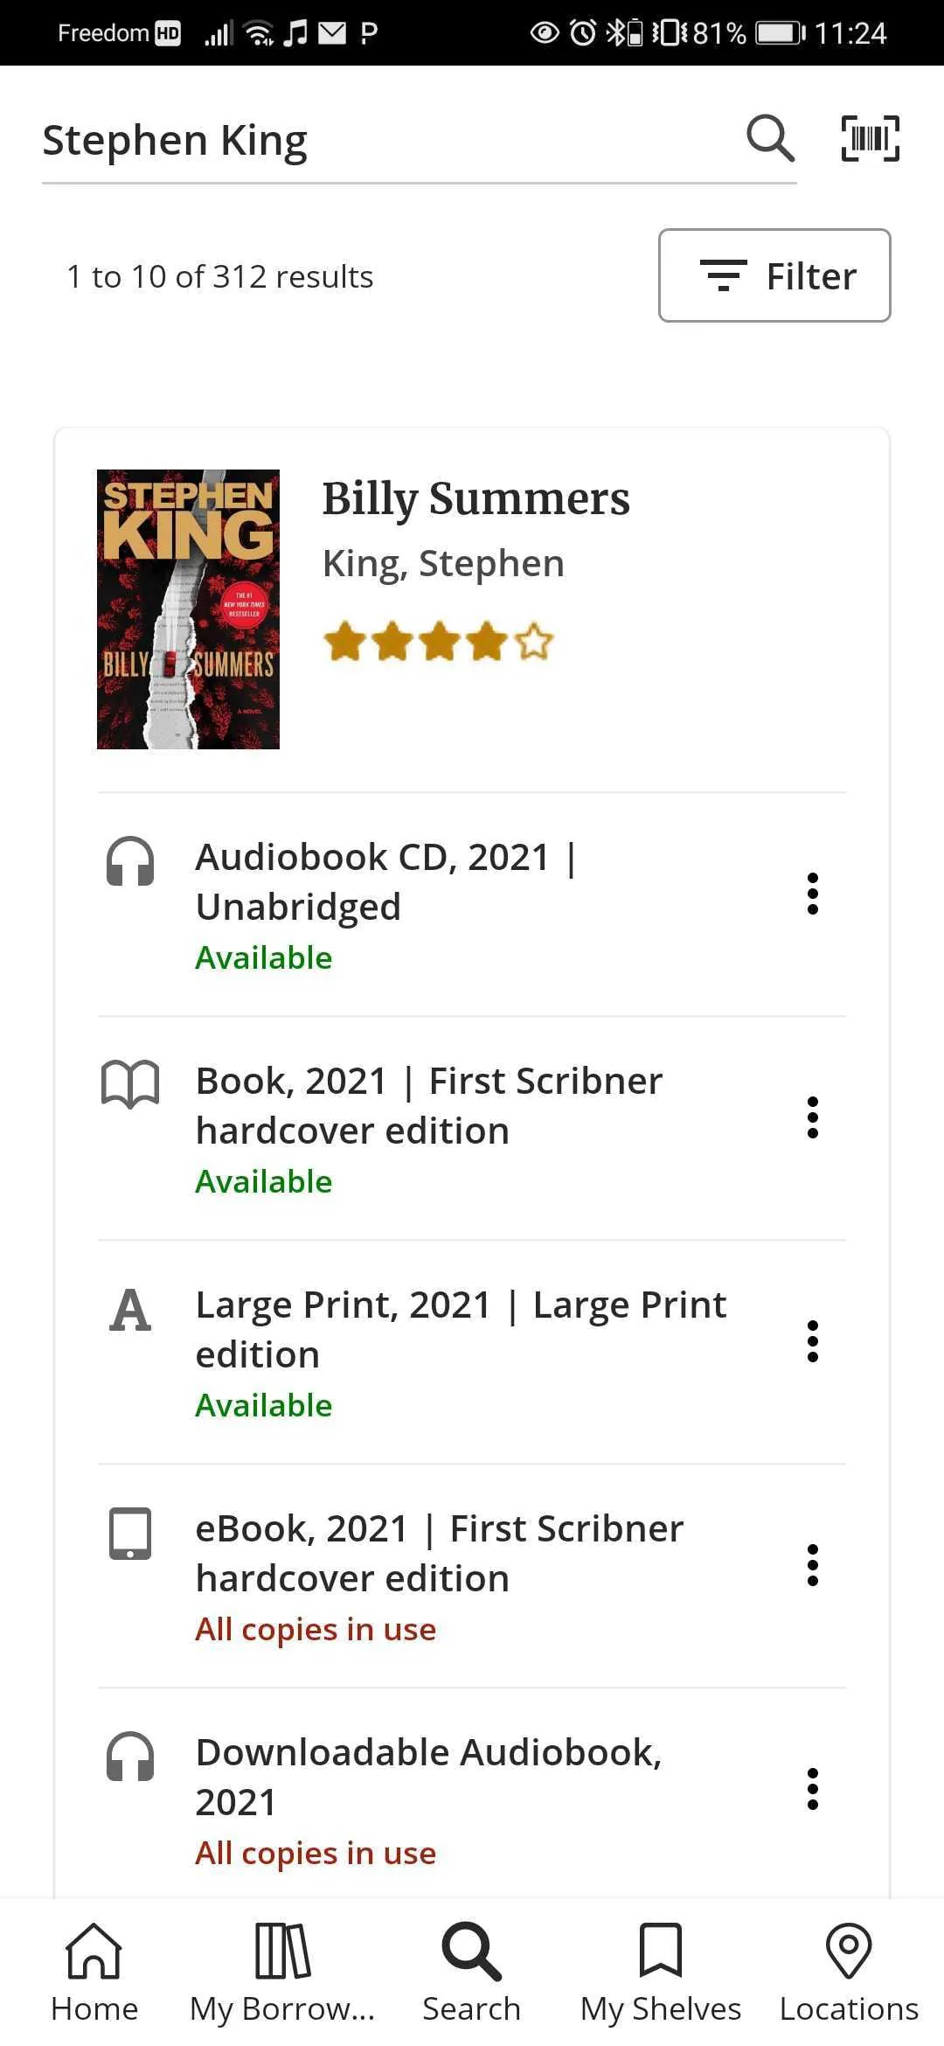Image resolution: width=944 pixels, height=2046 pixels.
Task: Open the Filter options
Action: [x=774, y=275]
